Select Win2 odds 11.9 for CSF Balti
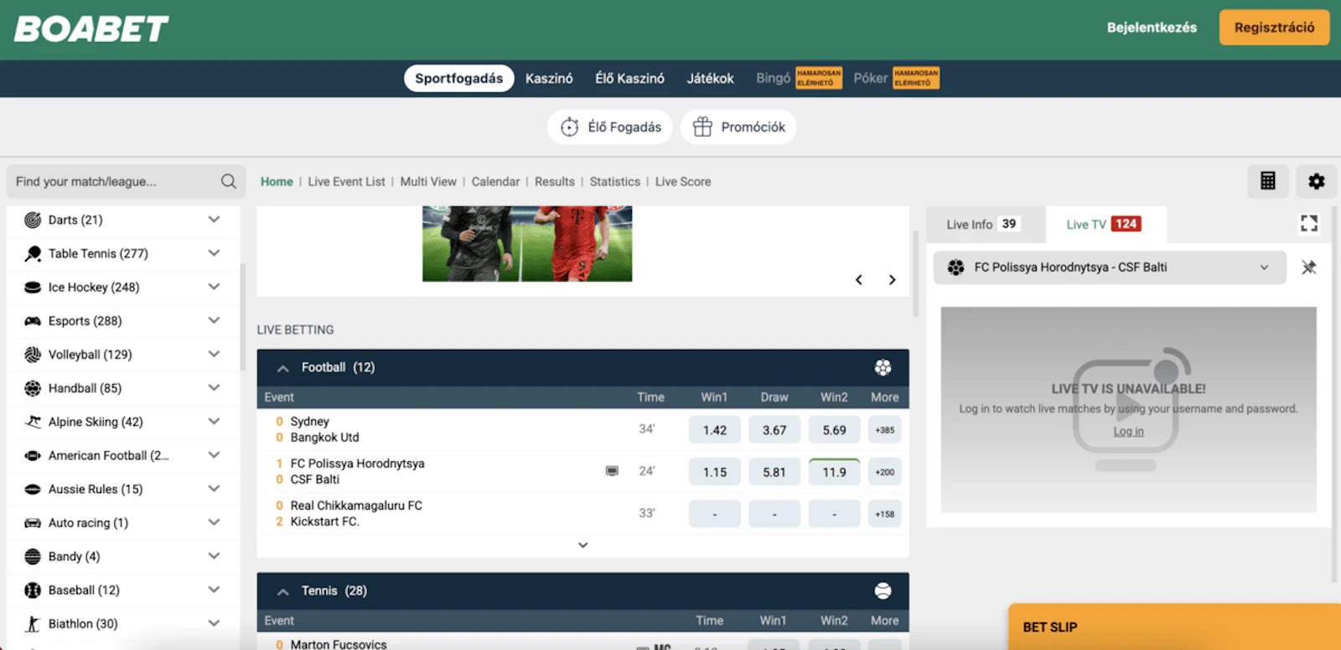The image size is (1341, 650). pyautogui.click(x=834, y=472)
